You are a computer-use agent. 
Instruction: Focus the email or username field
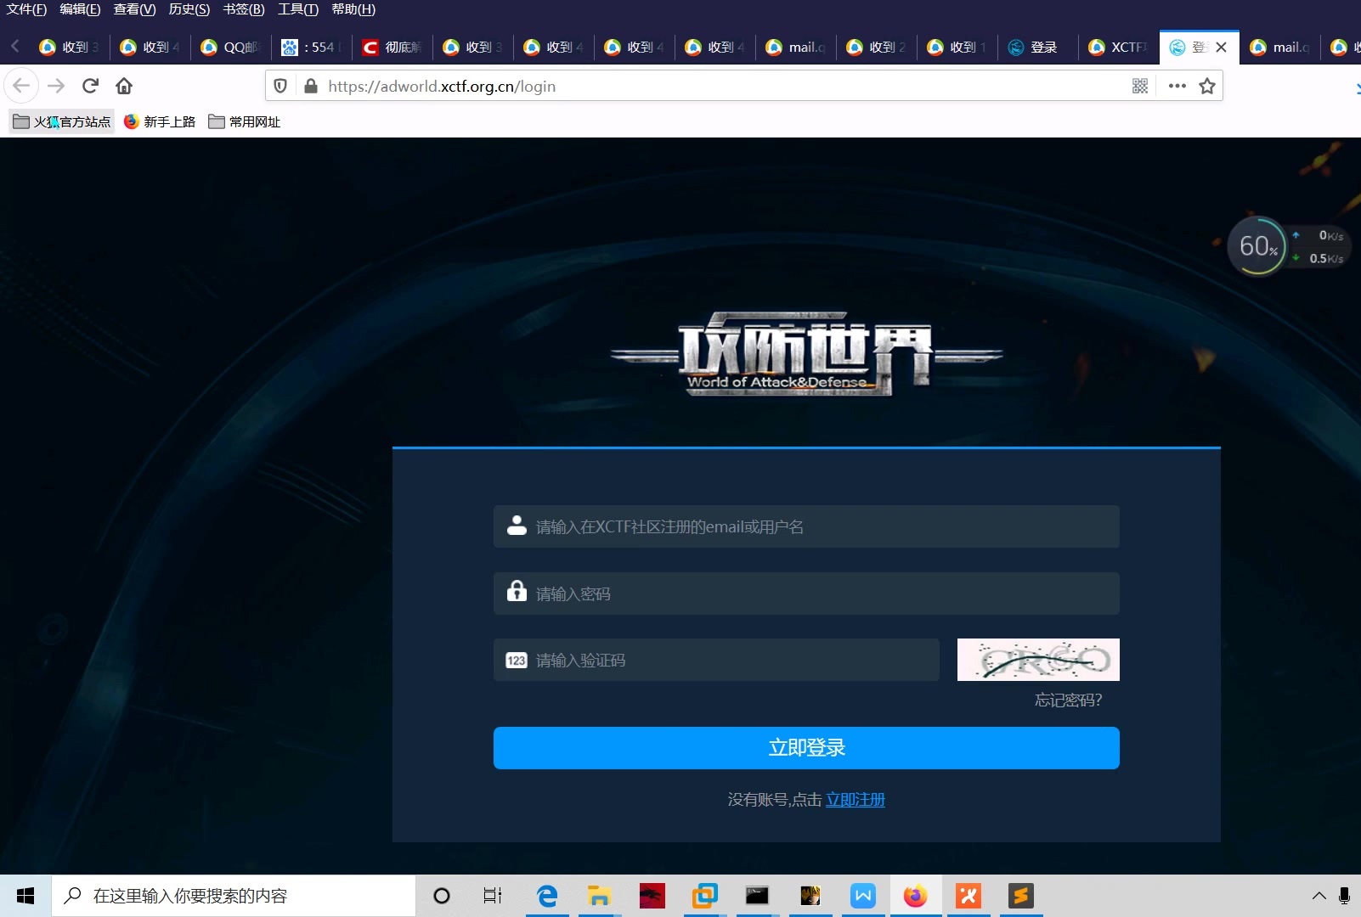(806, 526)
